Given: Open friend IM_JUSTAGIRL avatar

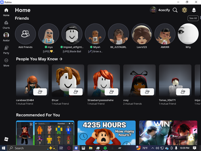Looking at the screenshot, I should 119,34.
